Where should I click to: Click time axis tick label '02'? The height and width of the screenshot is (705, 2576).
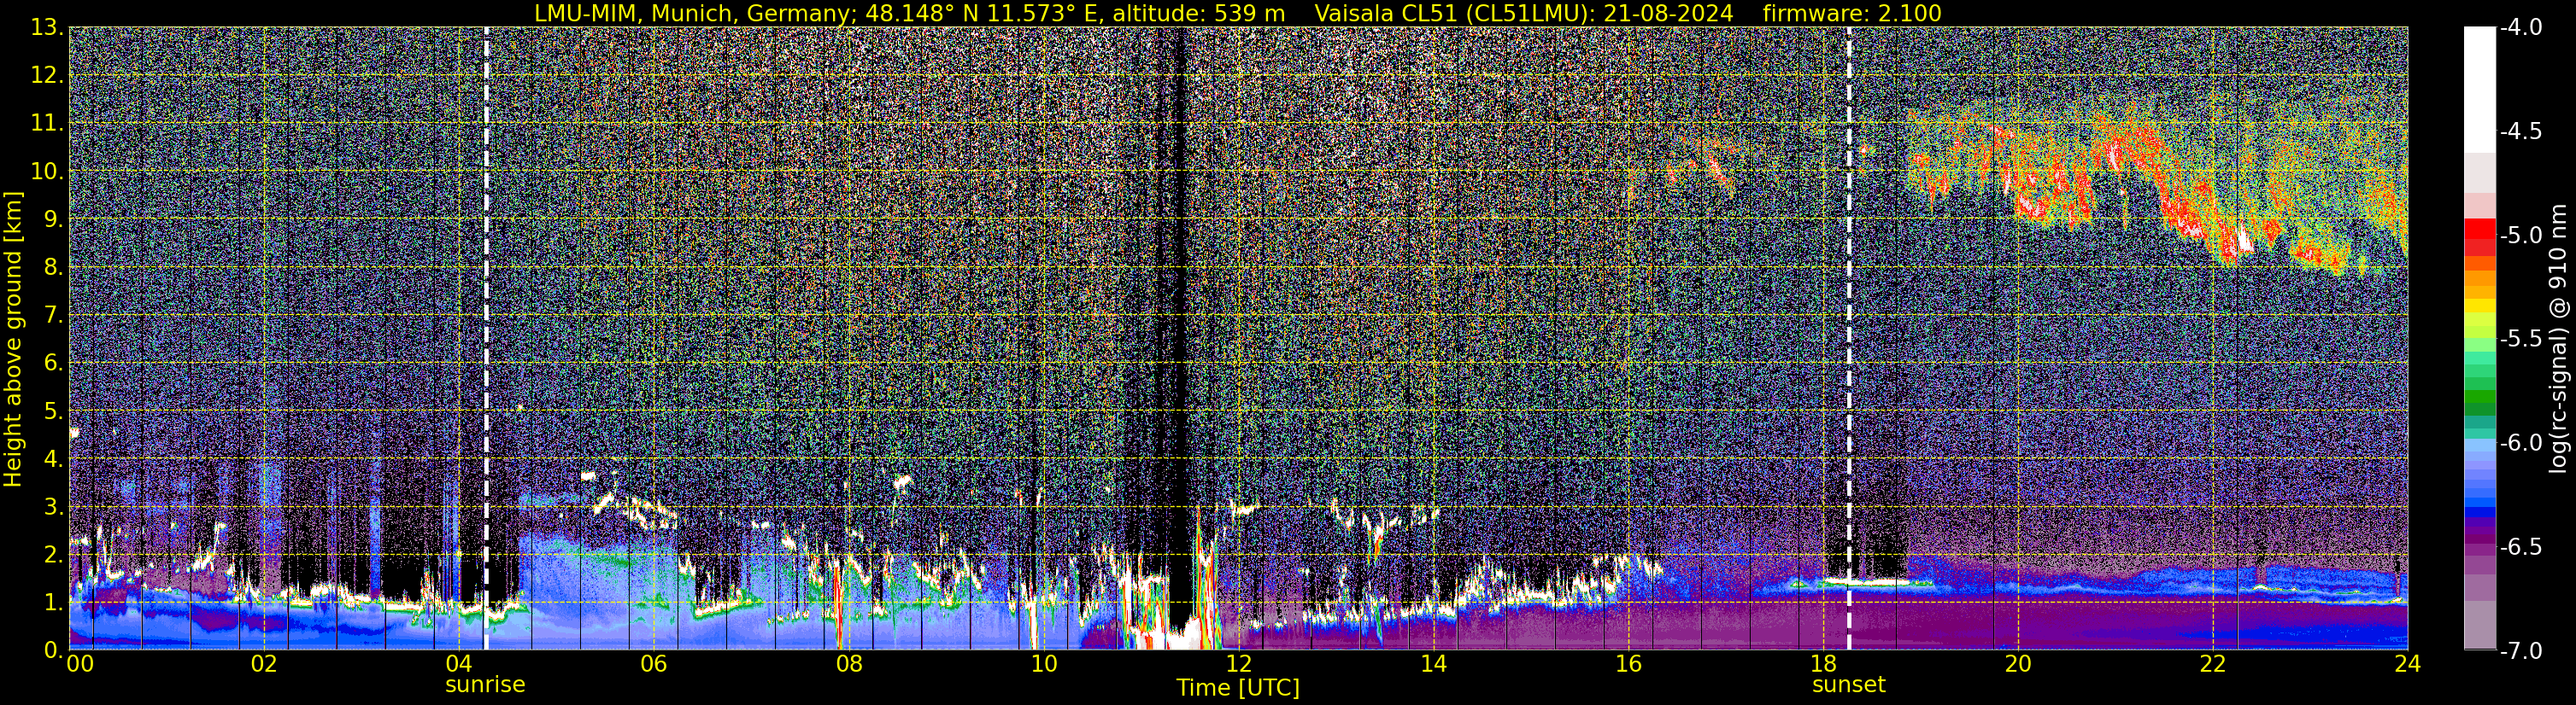click(264, 664)
